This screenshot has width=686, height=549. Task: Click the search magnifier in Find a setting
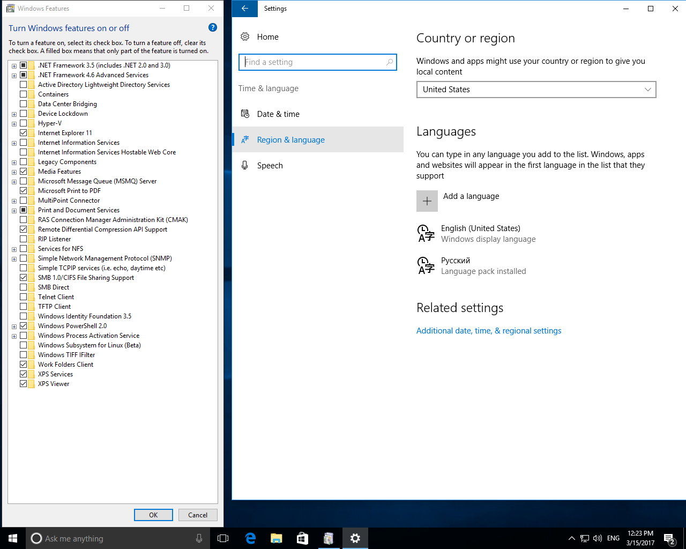390,62
